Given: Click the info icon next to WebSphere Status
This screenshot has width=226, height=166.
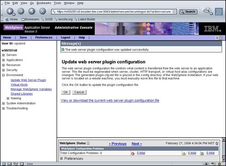Looking at the screenshot, I should pyautogui.click(x=88, y=143).
